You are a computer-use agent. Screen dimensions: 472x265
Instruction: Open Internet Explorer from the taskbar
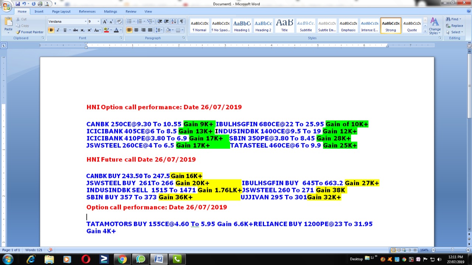point(31,259)
